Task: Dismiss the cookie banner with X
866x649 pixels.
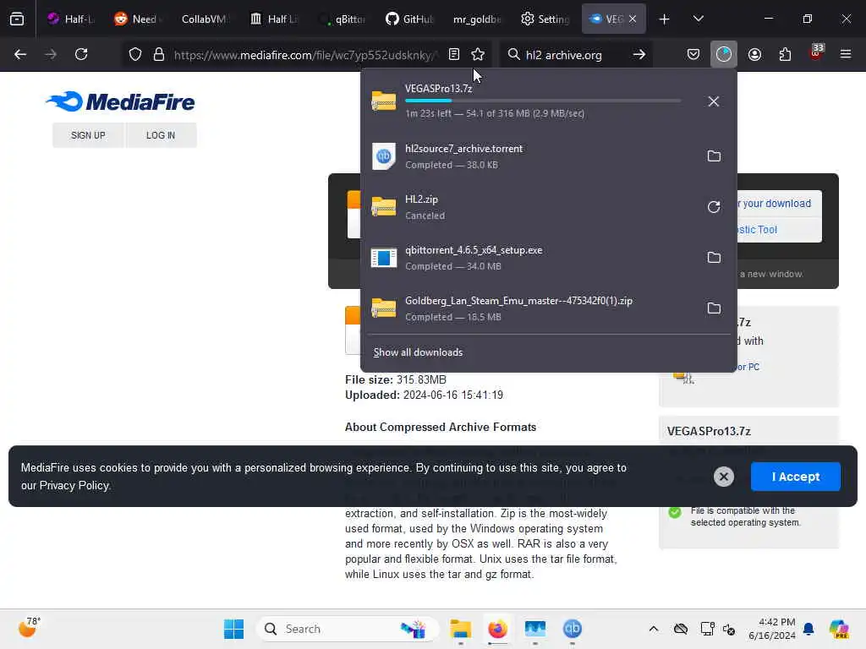Action: [x=724, y=477]
